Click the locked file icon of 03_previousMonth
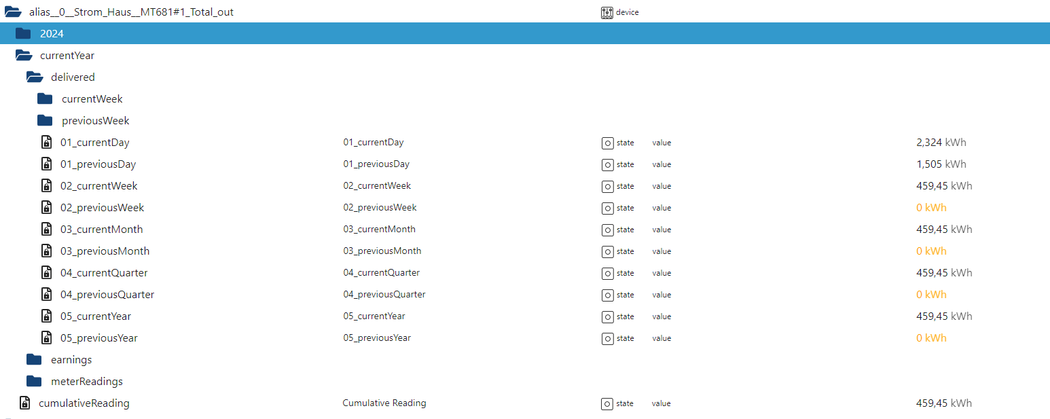This screenshot has width=1050, height=419. point(46,251)
